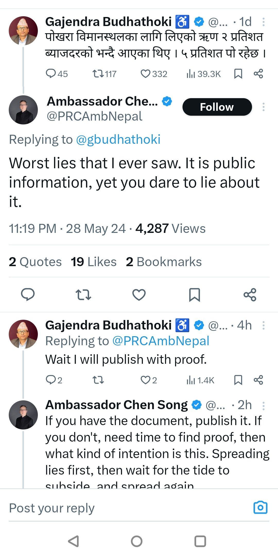Repost the Ambassador's main reply

[x=83, y=295]
